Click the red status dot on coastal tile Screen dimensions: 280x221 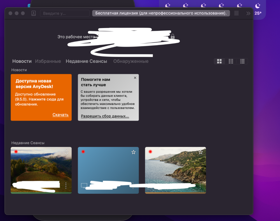click(x=150, y=152)
